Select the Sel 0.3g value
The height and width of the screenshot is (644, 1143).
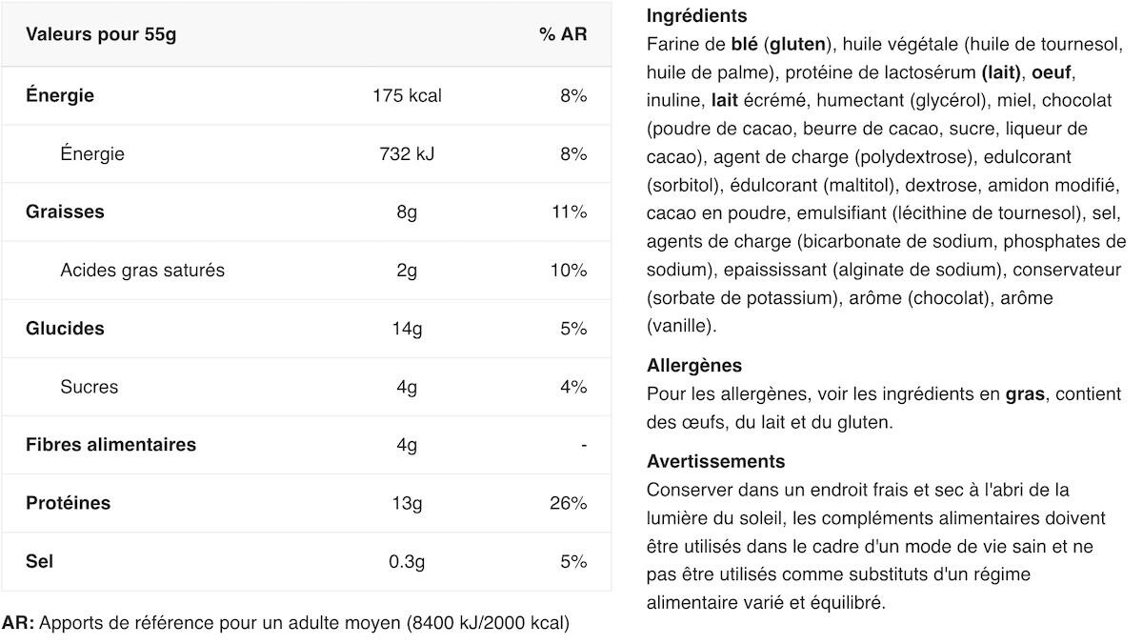407,562
